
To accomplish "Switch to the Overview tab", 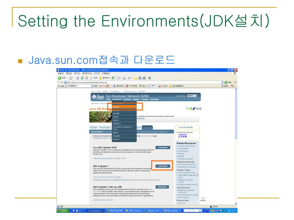I will (94, 127).
